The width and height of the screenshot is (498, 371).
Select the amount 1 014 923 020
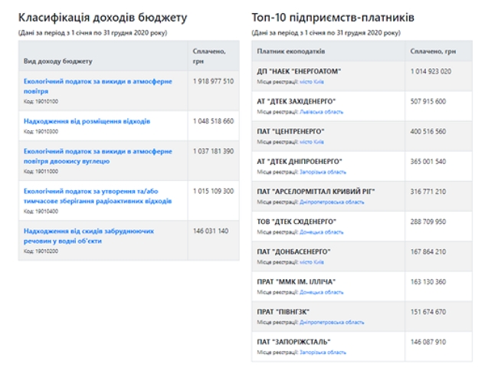tap(431, 71)
